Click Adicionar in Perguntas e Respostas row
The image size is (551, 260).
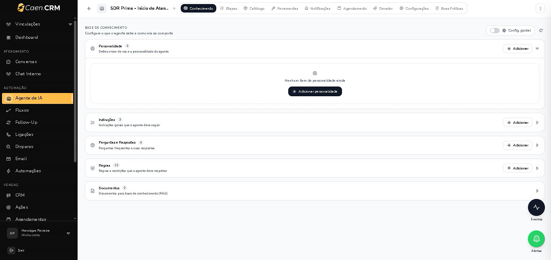(517, 145)
